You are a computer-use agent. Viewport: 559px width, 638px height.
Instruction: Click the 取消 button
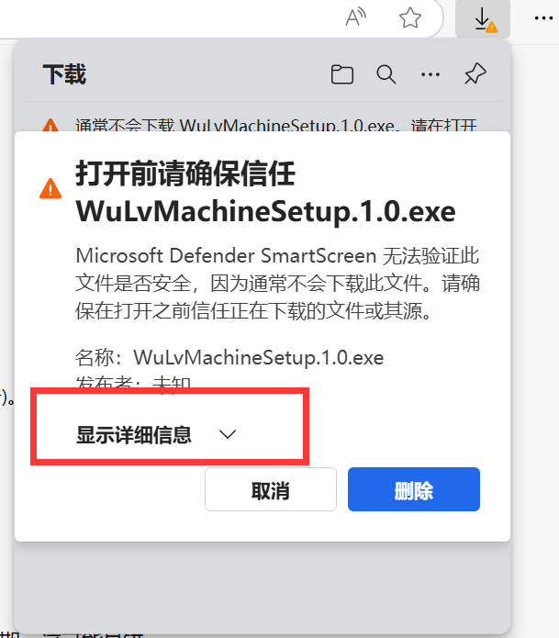tap(271, 489)
